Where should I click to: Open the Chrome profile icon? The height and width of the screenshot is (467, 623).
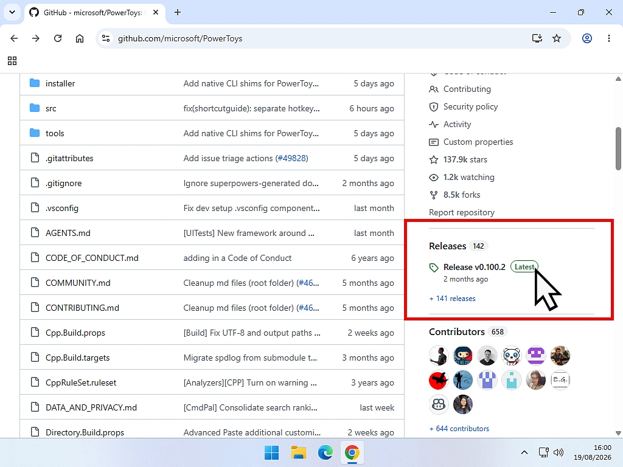[x=587, y=38]
